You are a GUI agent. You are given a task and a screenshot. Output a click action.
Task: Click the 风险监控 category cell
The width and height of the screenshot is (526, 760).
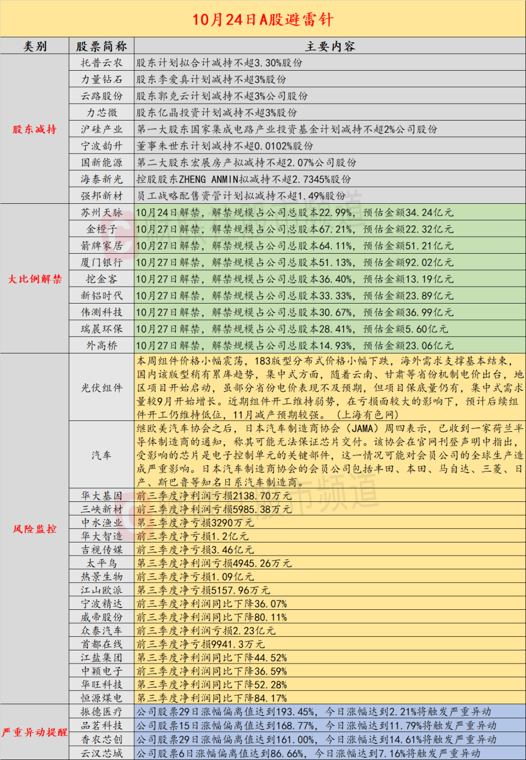[x=35, y=529]
